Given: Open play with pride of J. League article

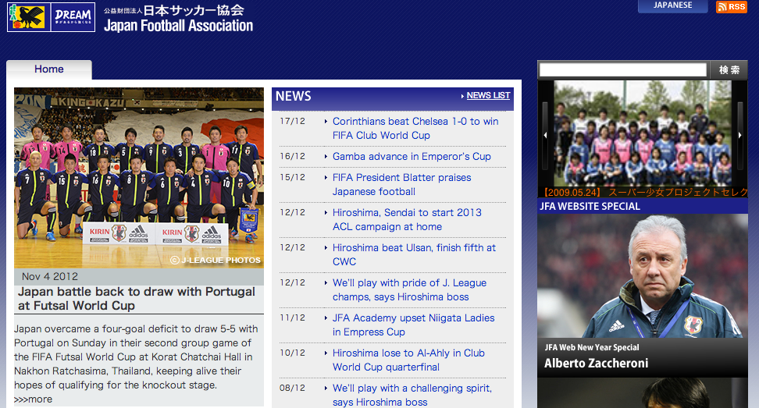Looking at the screenshot, I should pyautogui.click(x=409, y=290).
